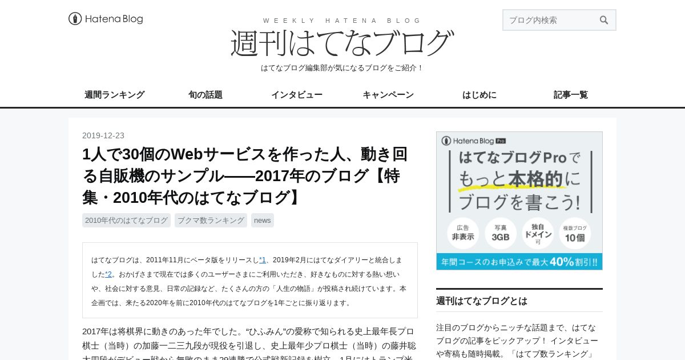The width and height of the screenshot is (685, 360).
Task: Click the search magnifier icon
Action: [x=604, y=20]
